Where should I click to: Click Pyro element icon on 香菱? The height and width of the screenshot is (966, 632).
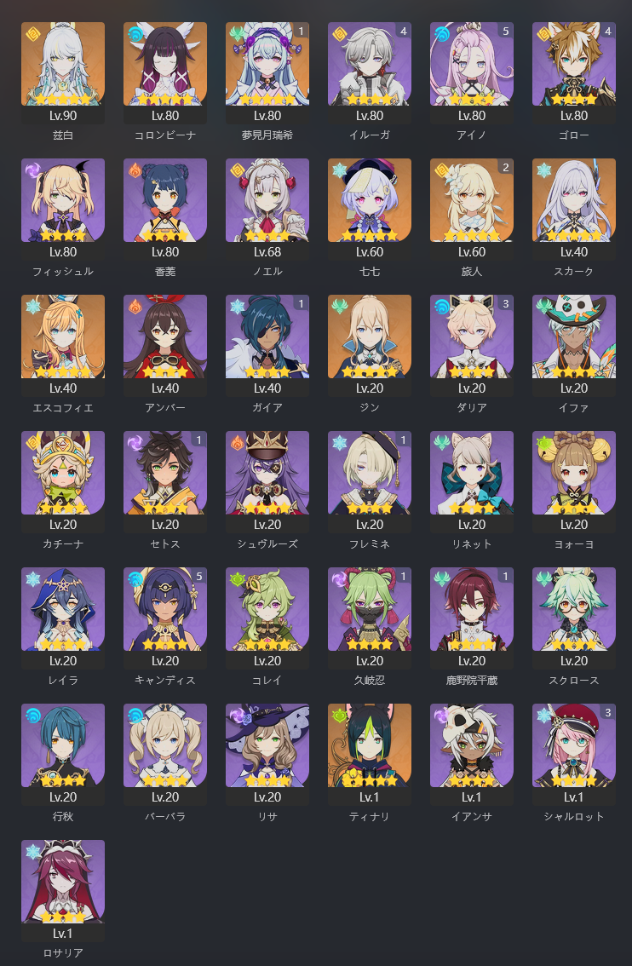pos(135,170)
